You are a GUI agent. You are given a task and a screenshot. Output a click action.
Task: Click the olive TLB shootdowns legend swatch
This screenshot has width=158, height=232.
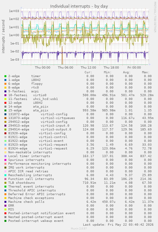point(5,183)
